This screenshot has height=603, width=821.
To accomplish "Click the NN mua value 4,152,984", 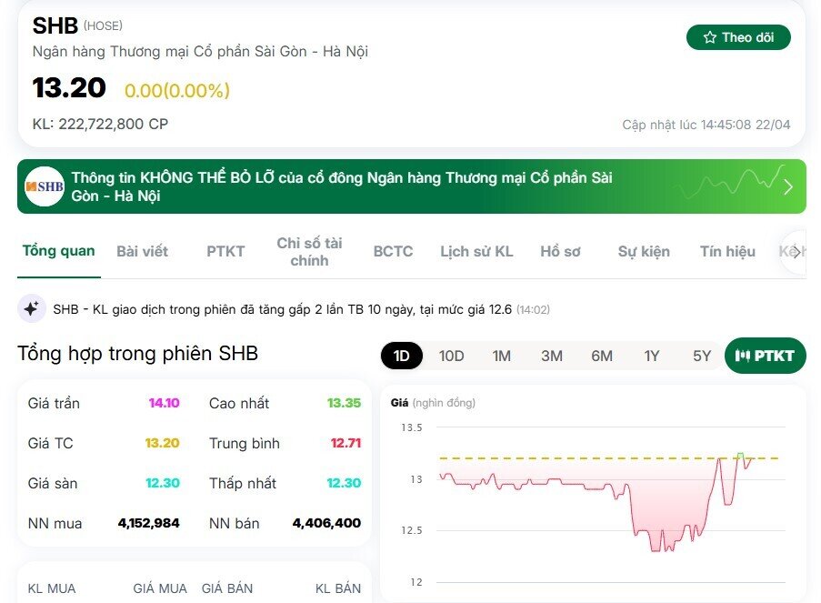I will click(149, 523).
